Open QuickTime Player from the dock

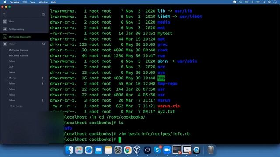tap(196, 150)
